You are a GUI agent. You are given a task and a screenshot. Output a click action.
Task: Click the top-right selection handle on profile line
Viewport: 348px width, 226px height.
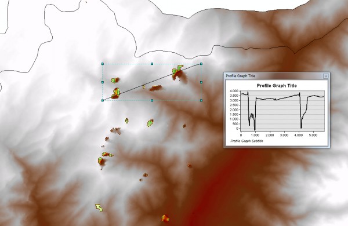pos(201,64)
